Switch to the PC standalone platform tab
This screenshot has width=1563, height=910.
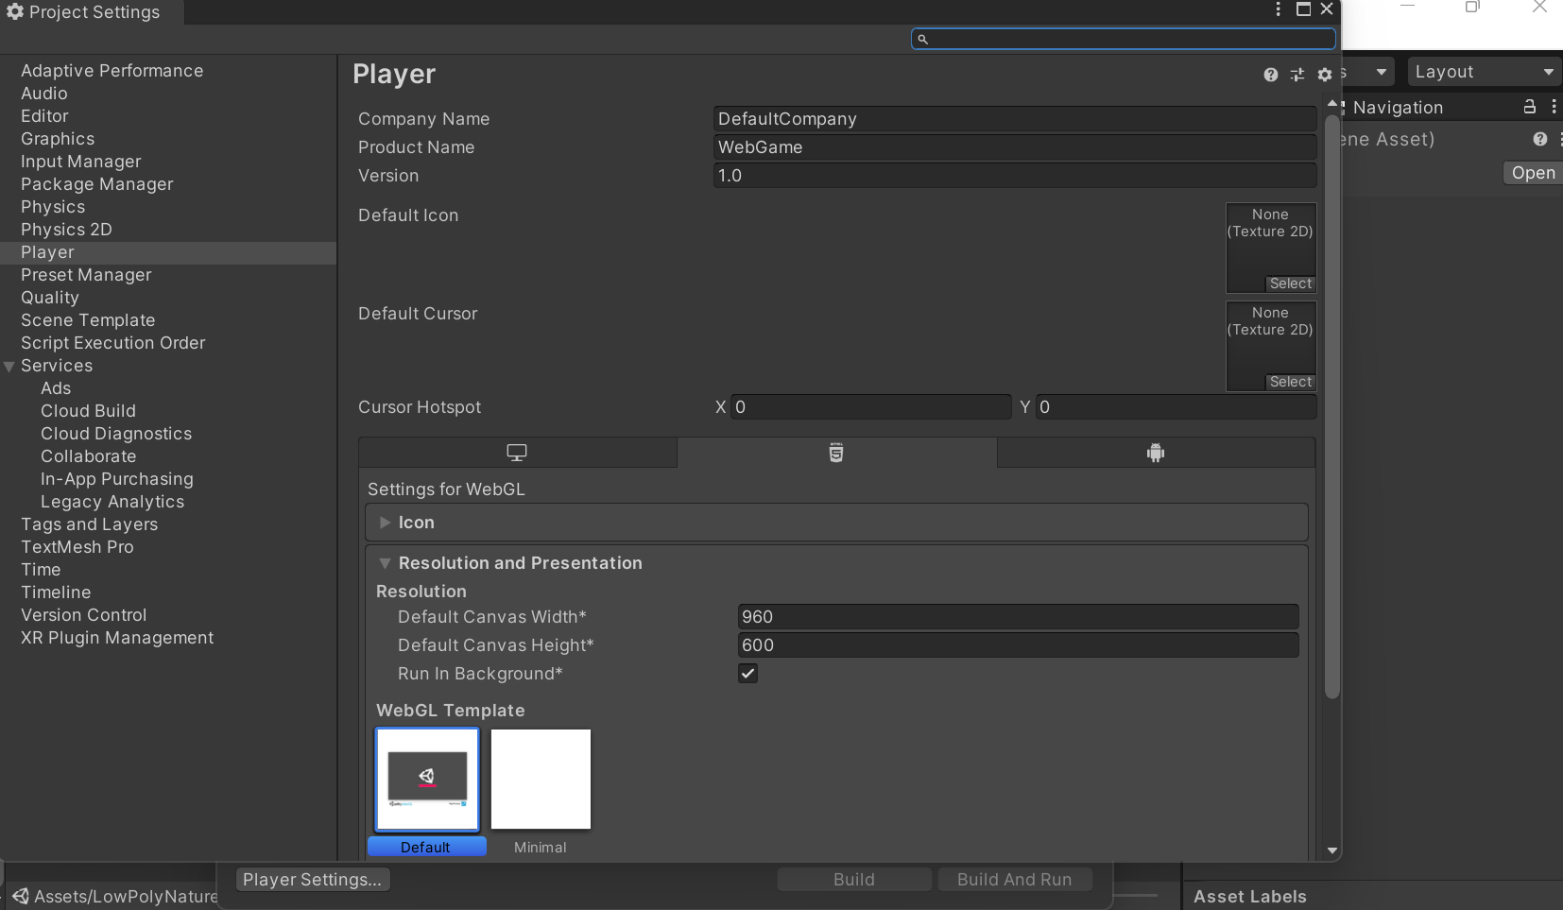click(517, 453)
